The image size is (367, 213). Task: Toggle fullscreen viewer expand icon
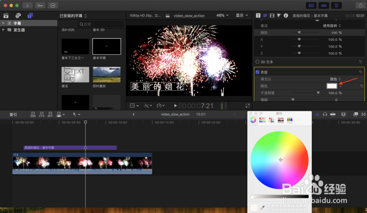pos(247,106)
